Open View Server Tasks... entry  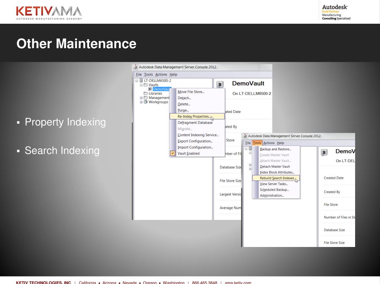276,184
